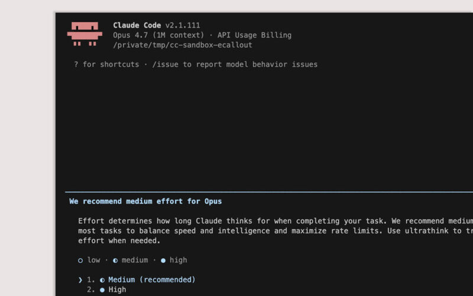The image size is (473, 296).
Task: Click the medium effort legend label
Action: [x=135, y=260]
